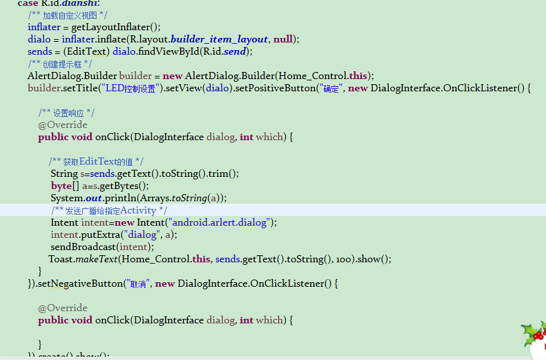Viewport: 546px width, 360px height.
Task: Click the Toast.makeText call
Action: (x=84, y=259)
